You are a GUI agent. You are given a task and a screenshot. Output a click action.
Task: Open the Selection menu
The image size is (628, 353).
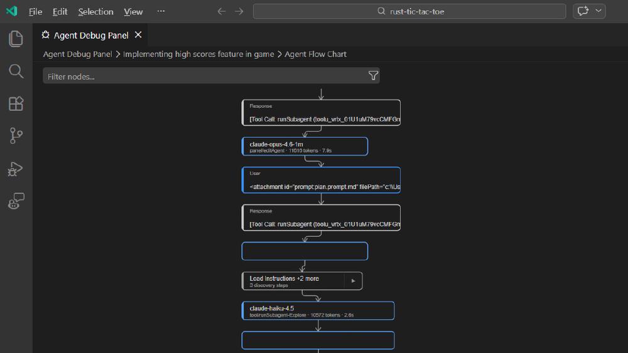coord(95,11)
